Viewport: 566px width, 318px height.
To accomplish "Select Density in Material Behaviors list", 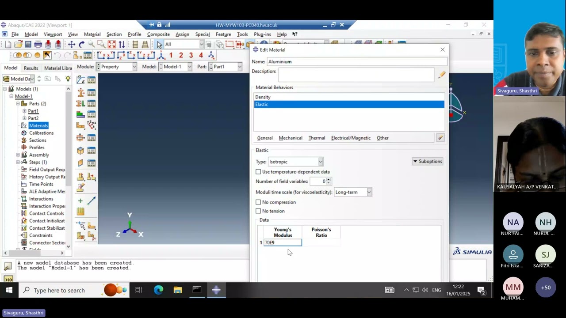I will pos(349,97).
